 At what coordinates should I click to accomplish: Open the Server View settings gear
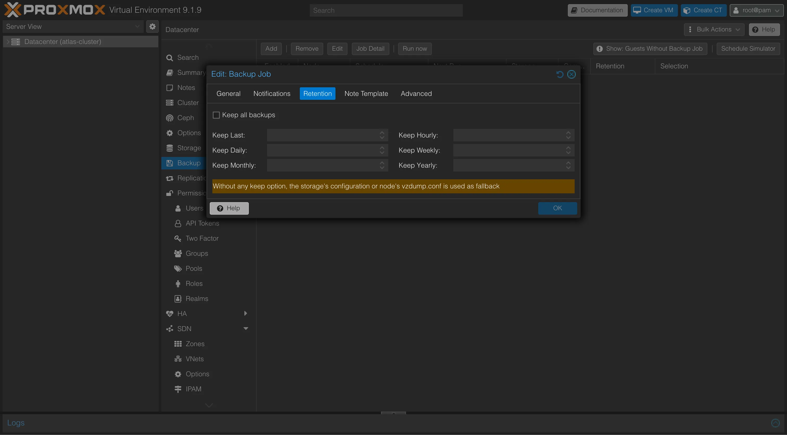153,27
